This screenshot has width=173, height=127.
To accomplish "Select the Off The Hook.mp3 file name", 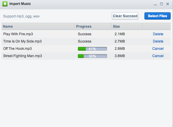I will pyautogui.click(x=18, y=49).
